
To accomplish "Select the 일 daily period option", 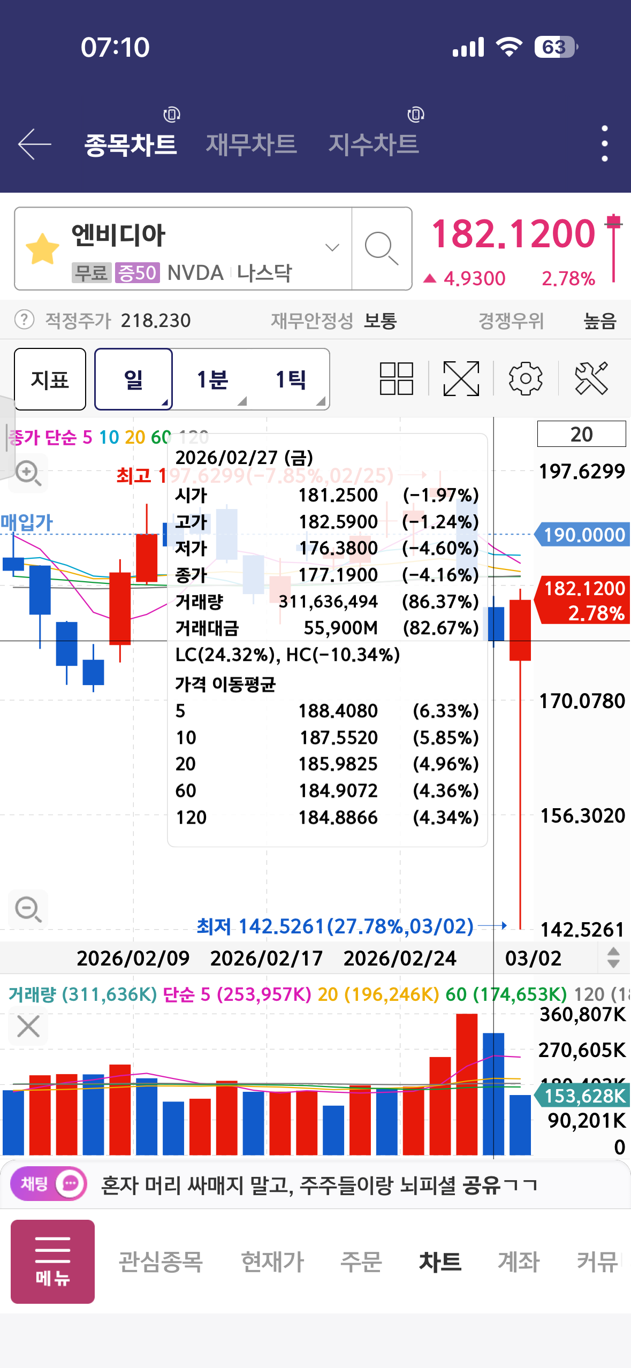I will pos(133,379).
